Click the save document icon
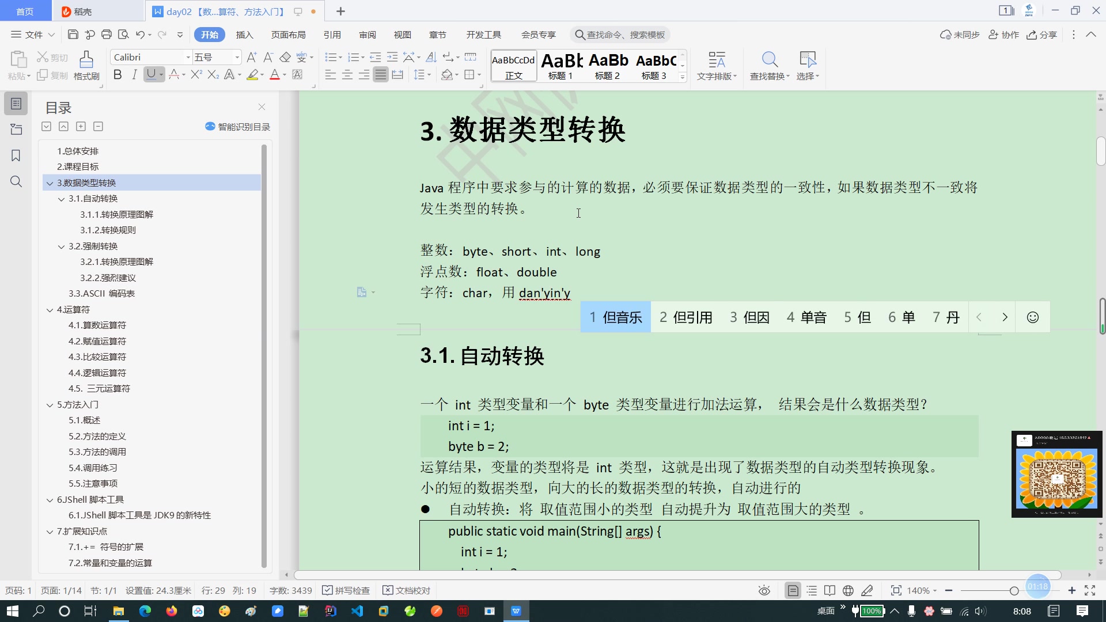 (x=73, y=35)
